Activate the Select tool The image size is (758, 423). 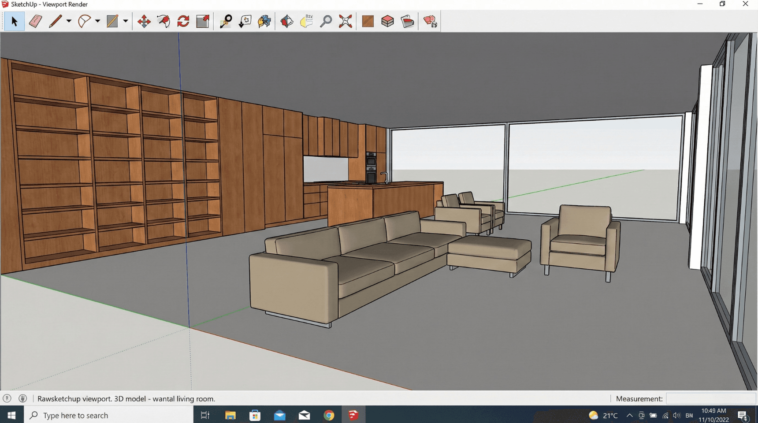(14, 21)
